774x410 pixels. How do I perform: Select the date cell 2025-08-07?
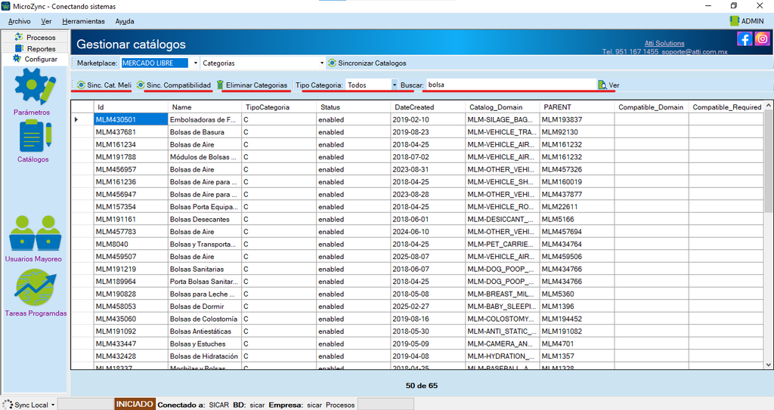pyautogui.click(x=428, y=257)
